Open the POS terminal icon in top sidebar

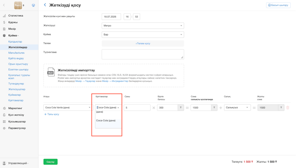point(33,5)
